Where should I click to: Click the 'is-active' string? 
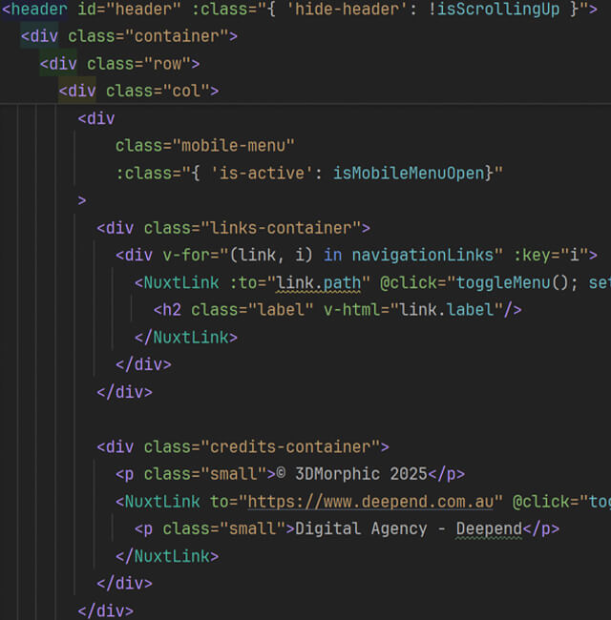coord(262,174)
